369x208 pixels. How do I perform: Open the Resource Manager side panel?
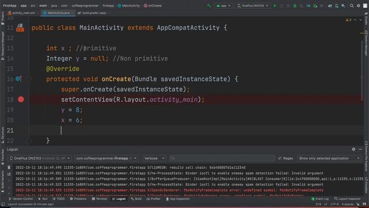click(x=2, y=46)
